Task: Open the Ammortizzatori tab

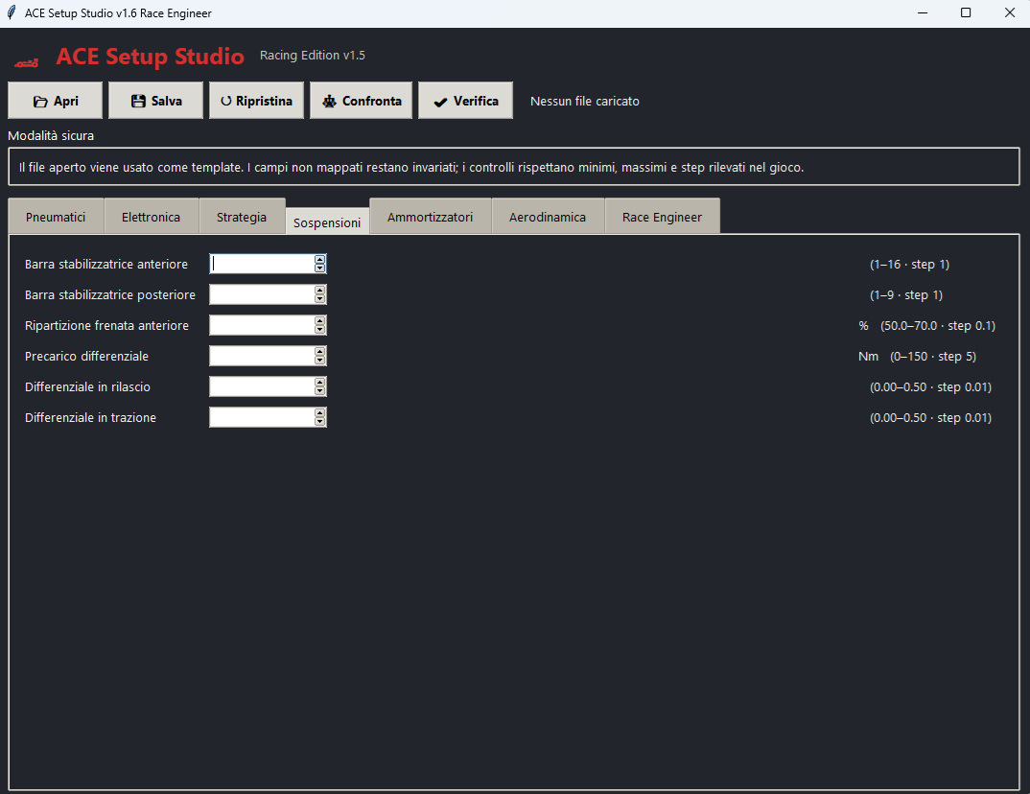Action: 431,217
